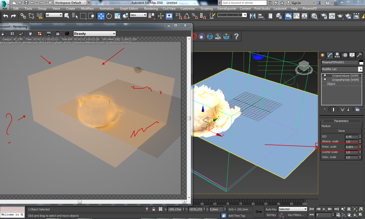The image size is (365, 219).
Task: Click the None medium button
Action: [x=341, y=131]
